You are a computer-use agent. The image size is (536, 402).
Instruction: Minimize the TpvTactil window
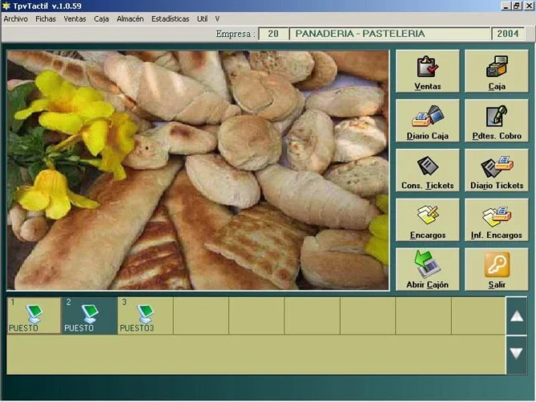(x=506, y=6)
